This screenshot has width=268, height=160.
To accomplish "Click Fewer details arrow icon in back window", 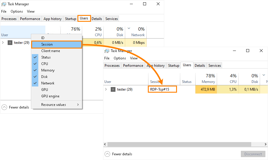I will [x=4, y=107].
